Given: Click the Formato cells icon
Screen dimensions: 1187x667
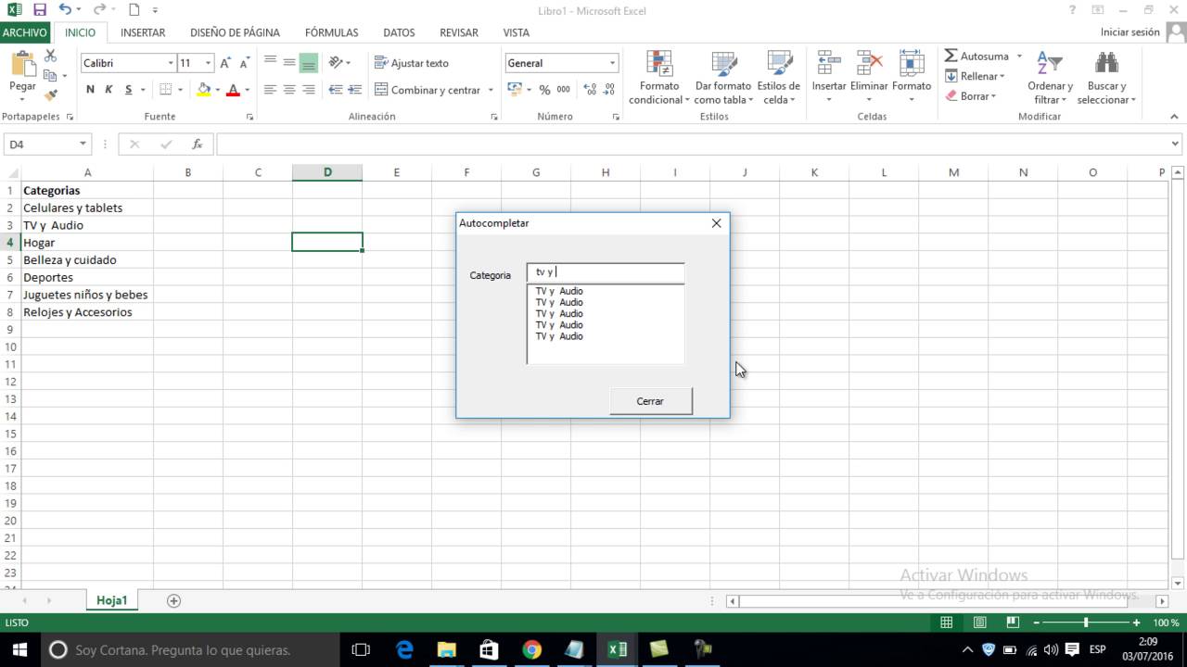Looking at the screenshot, I should 912,63.
